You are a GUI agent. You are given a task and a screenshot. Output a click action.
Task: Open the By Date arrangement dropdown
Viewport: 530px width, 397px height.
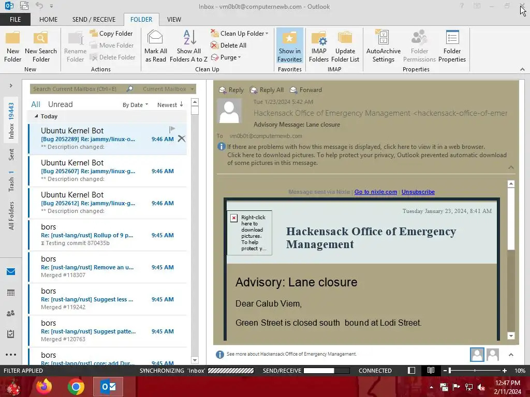pyautogui.click(x=135, y=104)
